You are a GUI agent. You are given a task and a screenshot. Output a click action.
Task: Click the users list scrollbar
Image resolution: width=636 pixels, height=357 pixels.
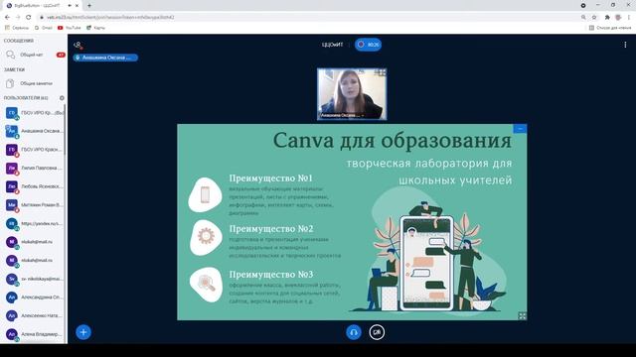coord(66,130)
